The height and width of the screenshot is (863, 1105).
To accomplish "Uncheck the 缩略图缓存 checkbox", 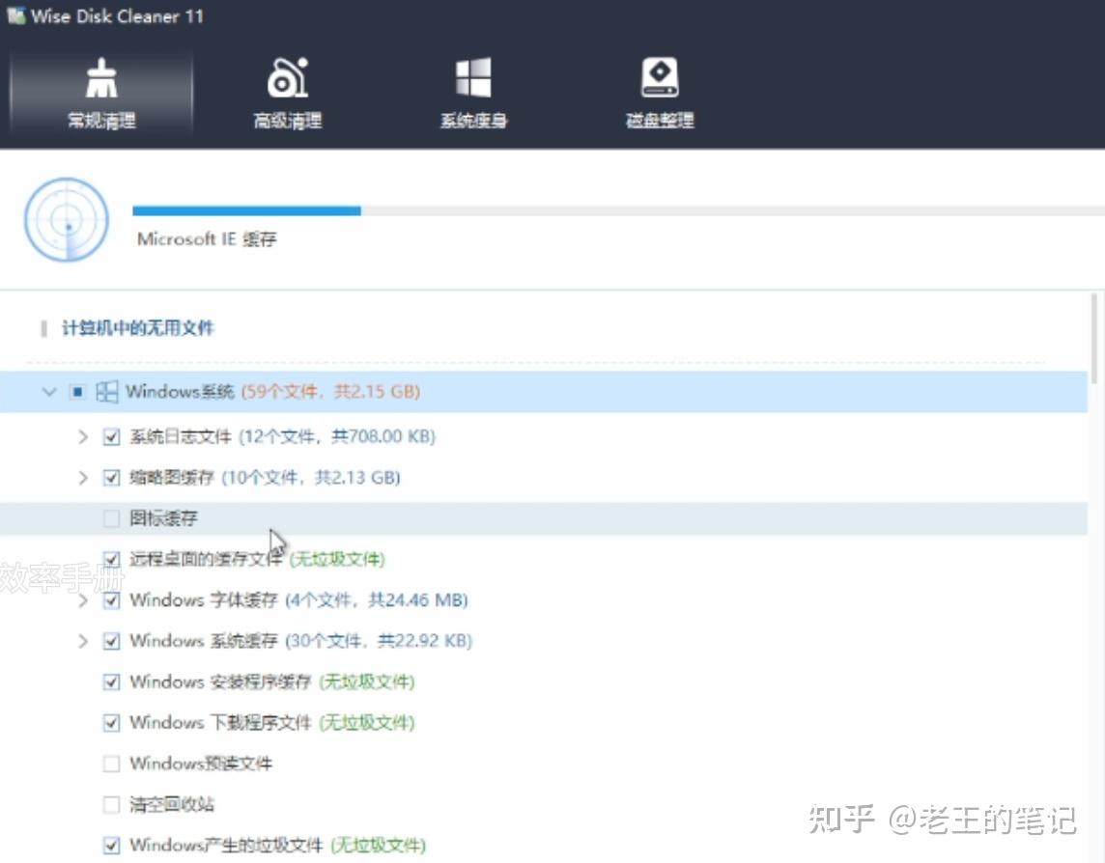I will click(111, 478).
